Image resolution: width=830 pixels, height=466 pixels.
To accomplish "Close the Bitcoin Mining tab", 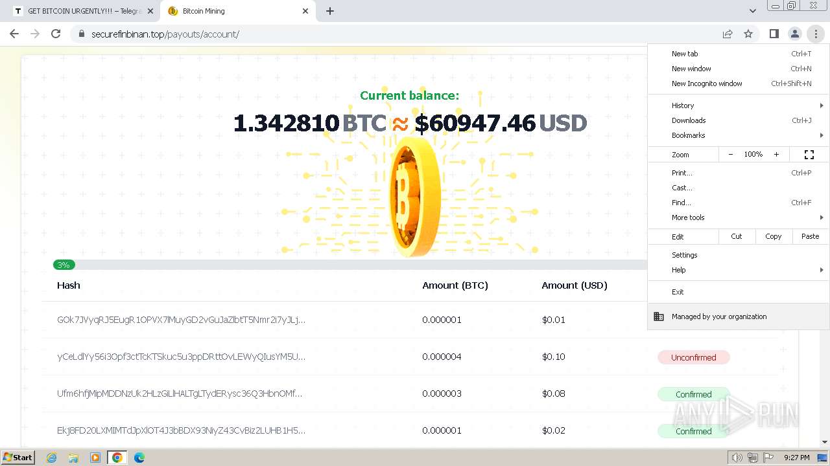I will (x=306, y=11).
